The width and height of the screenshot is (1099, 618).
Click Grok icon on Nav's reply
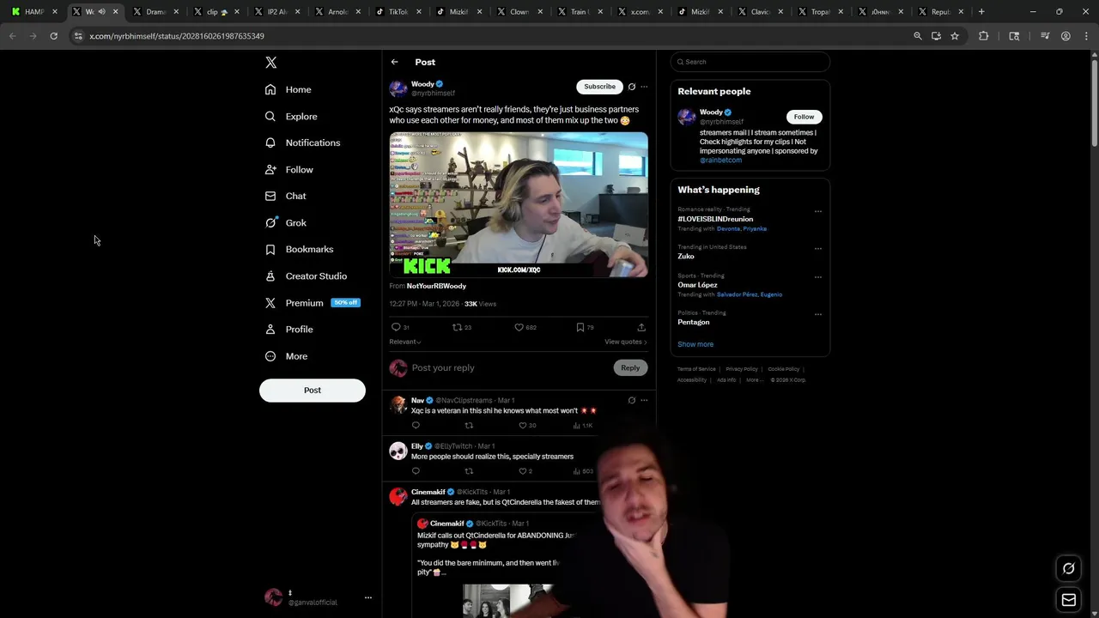632,400
